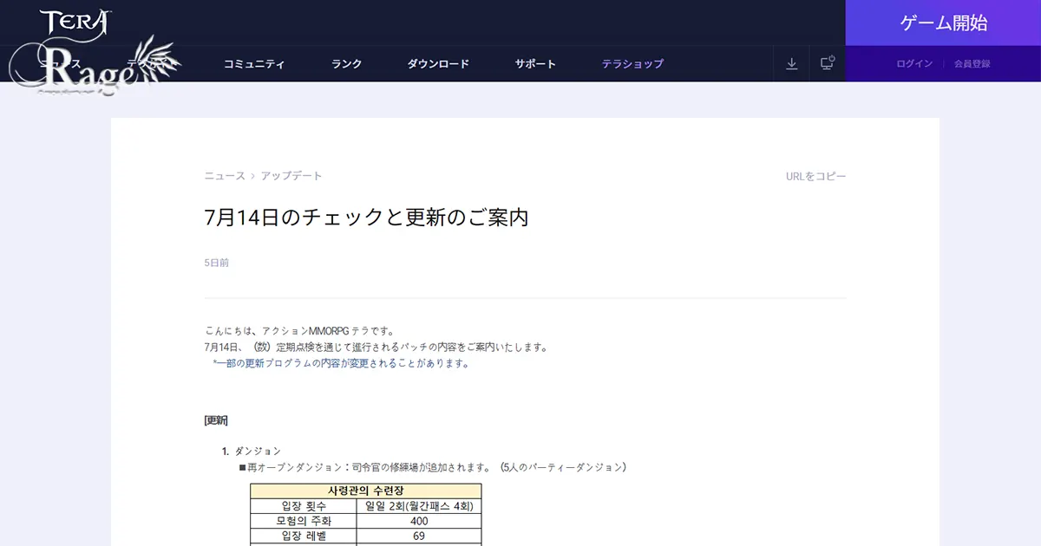The width and height of the screenshot is (1041, 546).
Task: Open the ログイン link
Action: (x=913, y=62)
